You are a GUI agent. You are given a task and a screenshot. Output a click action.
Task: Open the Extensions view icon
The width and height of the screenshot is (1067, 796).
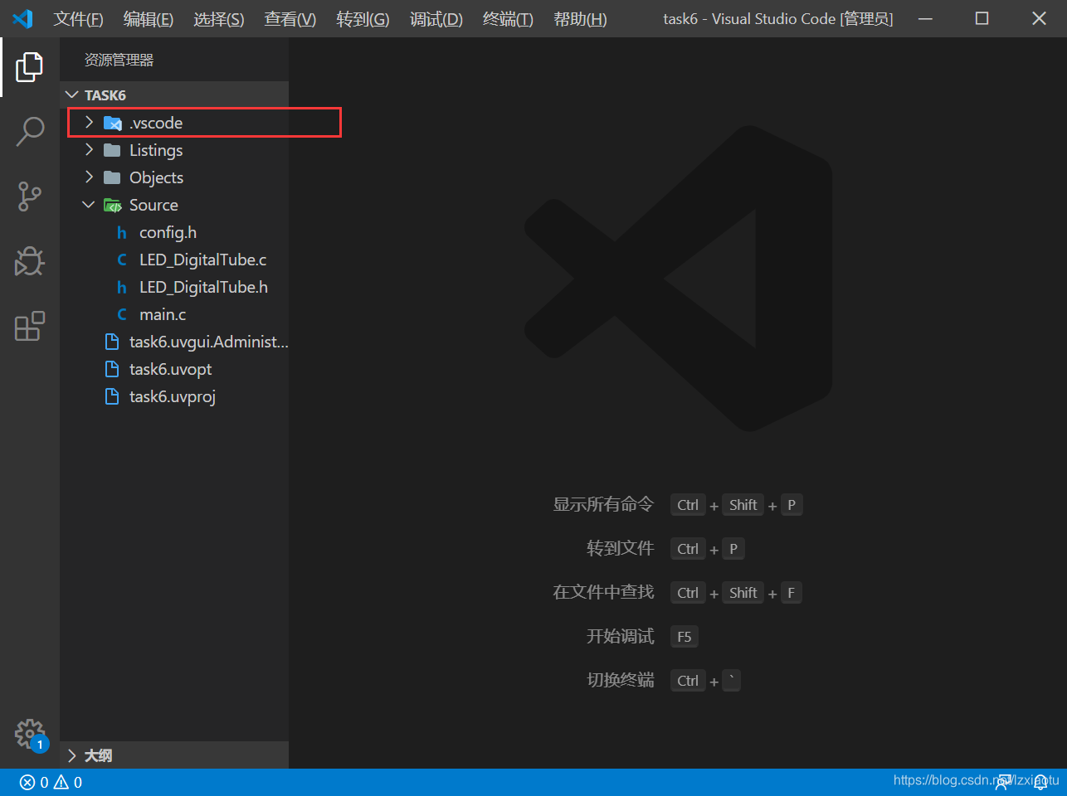[29, 326]
